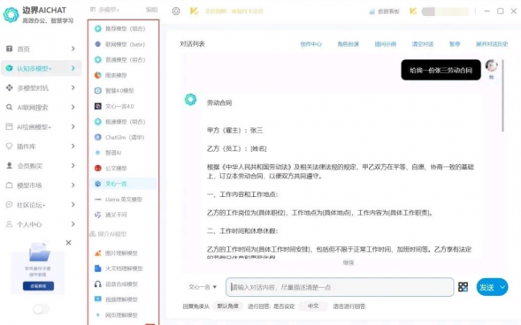Select 联网模型 (bate) model icon
Screen dimensions: 521x325
97,44
